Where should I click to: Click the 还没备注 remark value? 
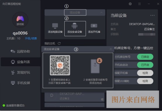tap(149, 29)
